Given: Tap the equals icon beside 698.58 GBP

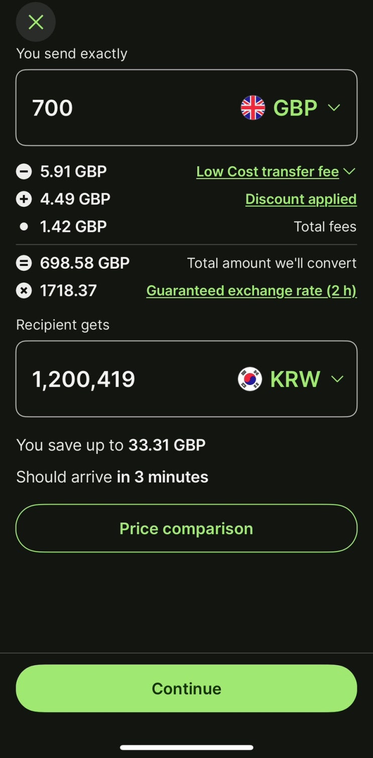Looking at the screenshot, I should click(x=24, y=263).
